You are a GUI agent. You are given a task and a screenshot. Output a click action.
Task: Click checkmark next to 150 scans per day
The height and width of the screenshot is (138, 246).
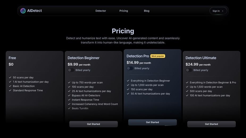click(x=128, y=89)
